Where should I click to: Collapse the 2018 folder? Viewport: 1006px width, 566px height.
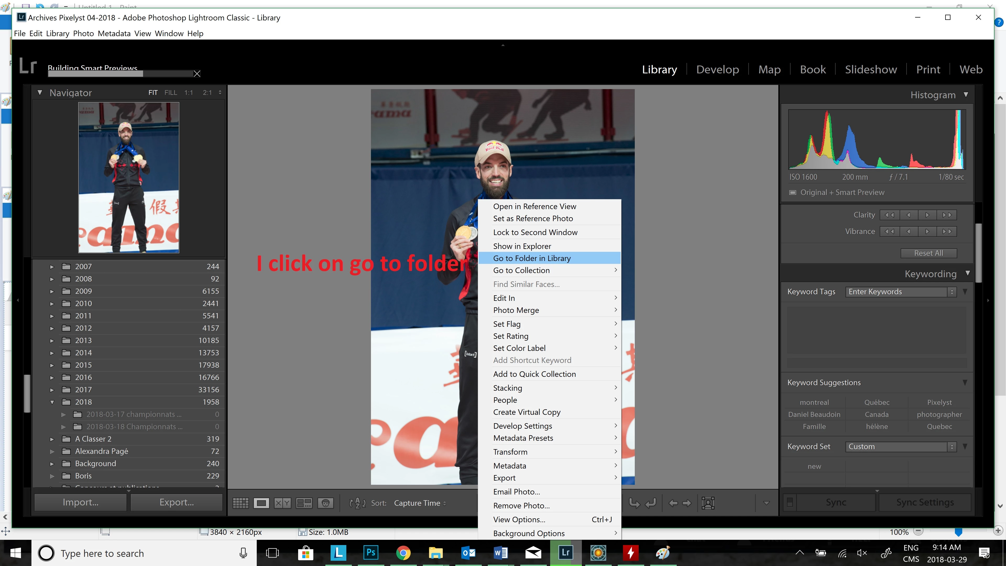(x=52, y=402)
